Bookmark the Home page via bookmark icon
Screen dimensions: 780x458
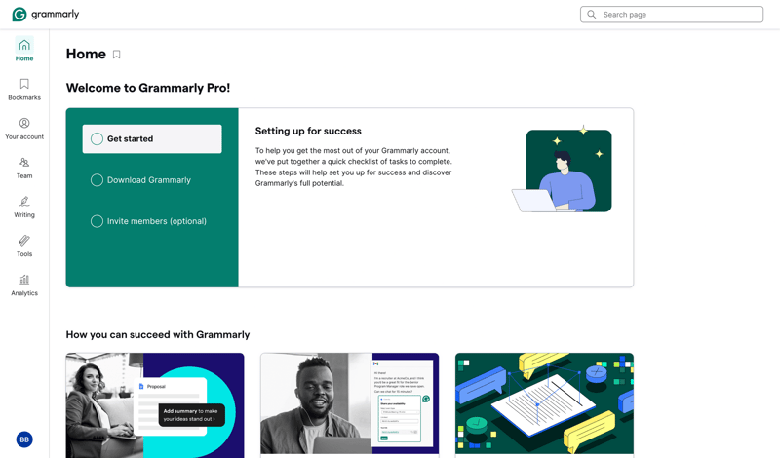coord(116,55)
